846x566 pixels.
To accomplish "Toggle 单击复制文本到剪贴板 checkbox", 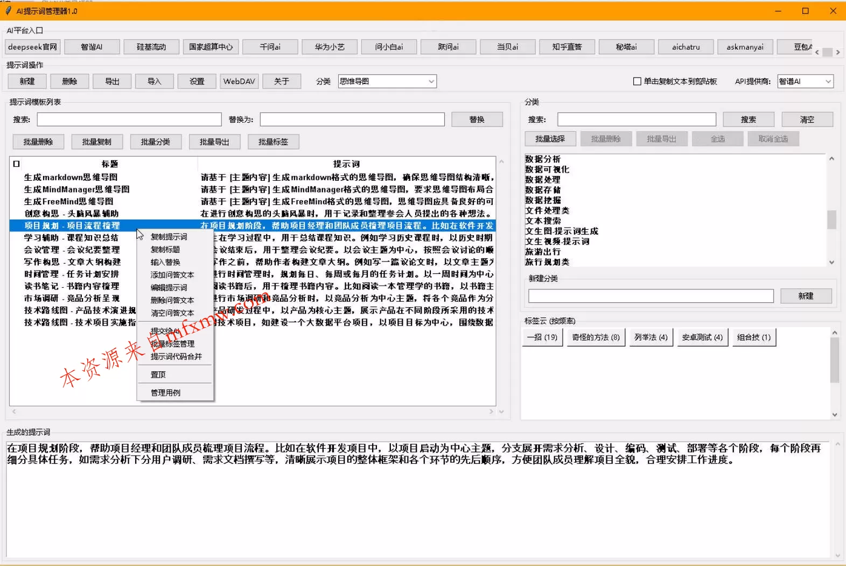I will point(637,81).
